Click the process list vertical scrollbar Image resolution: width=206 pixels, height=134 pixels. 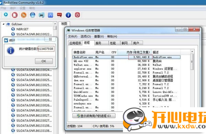coord(192,62)
